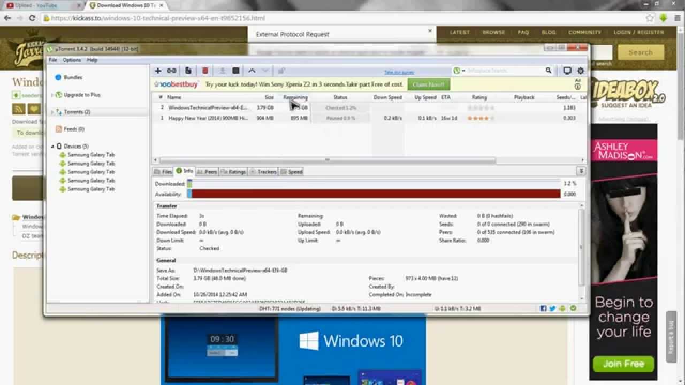
Task: Click the star rating of Happy New Year torrent
Action: pos(481,118)
